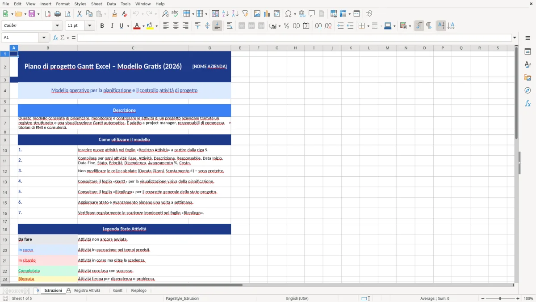Open Find and Replace icon
This screenshot has height=302, width=536.
165,14
